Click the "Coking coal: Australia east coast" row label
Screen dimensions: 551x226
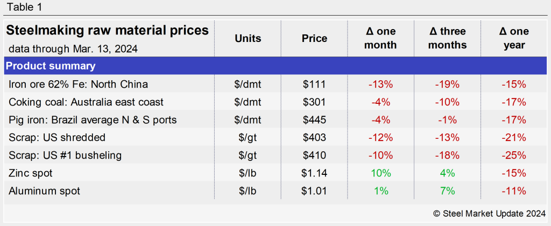86,102
